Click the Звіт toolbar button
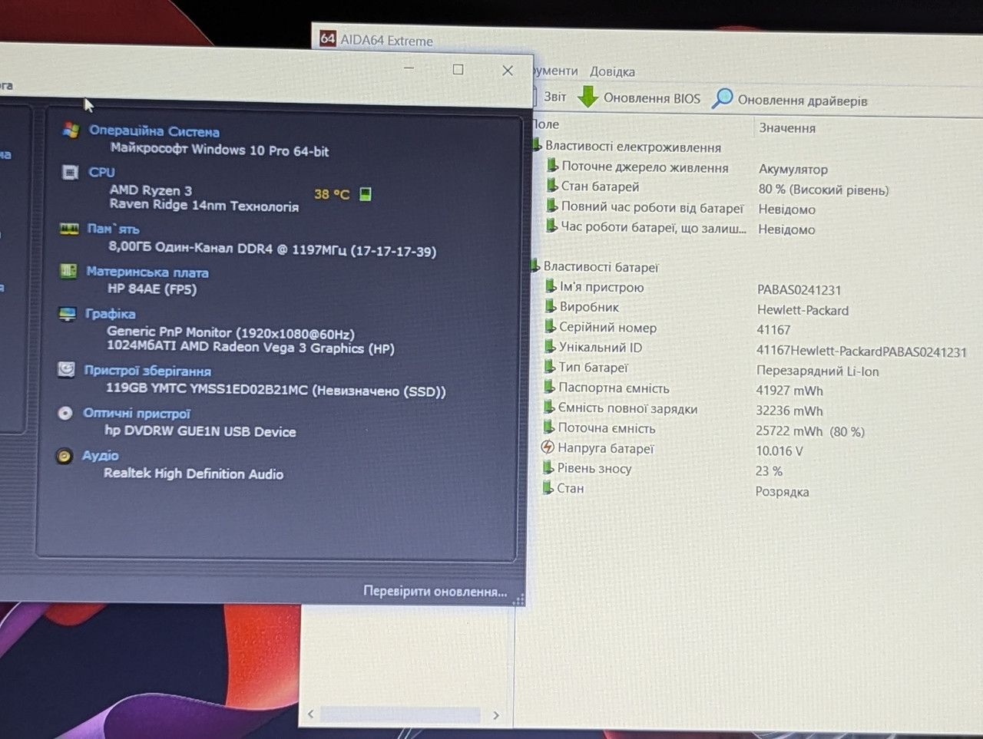Viewport: 983px width, 739px height. [550, 97]
